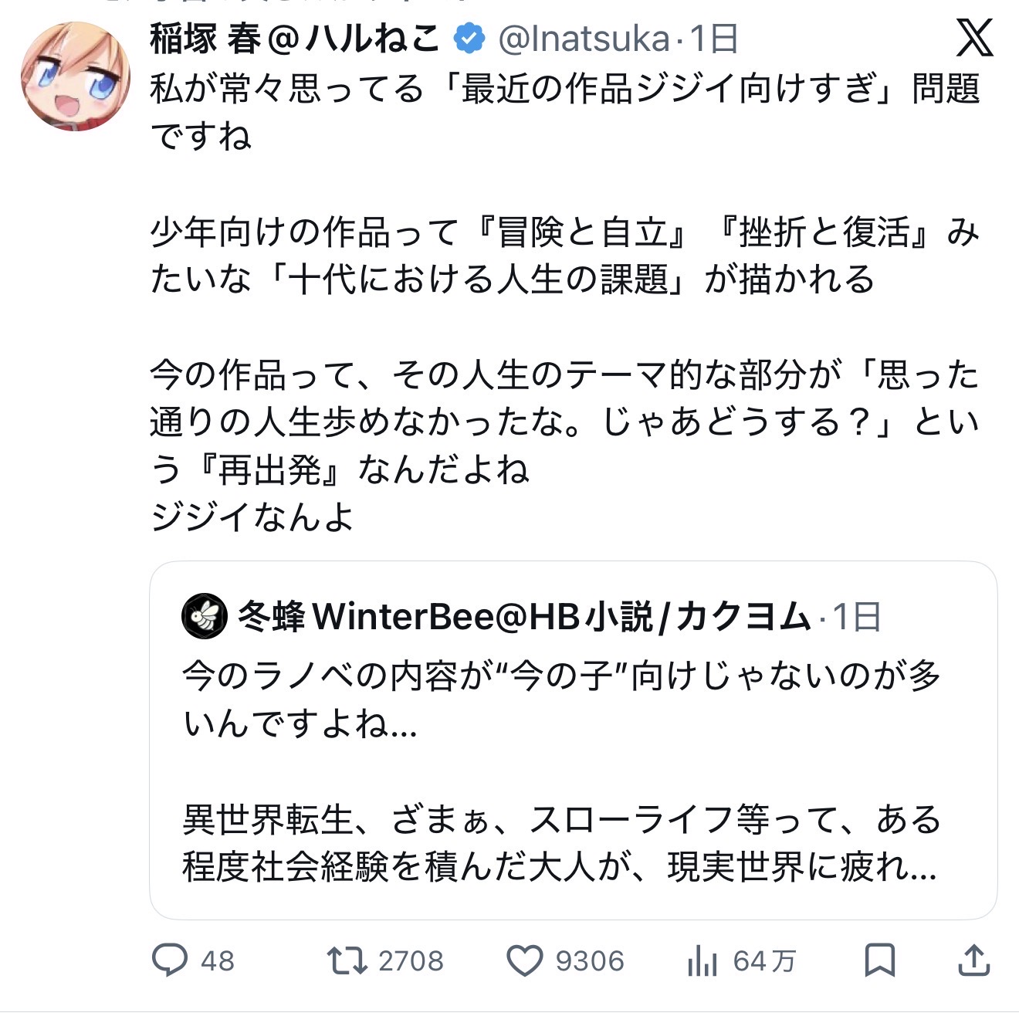The height and width of the screenshot is (1023, 1019).
Task: Open 稲塚 春 profile avatar
Action: [x=76, y=76]
